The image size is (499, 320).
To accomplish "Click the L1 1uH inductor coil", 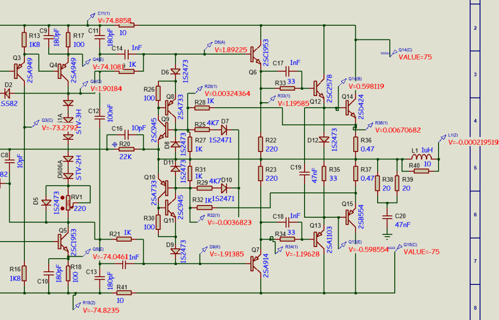I will tap(421, 158).
